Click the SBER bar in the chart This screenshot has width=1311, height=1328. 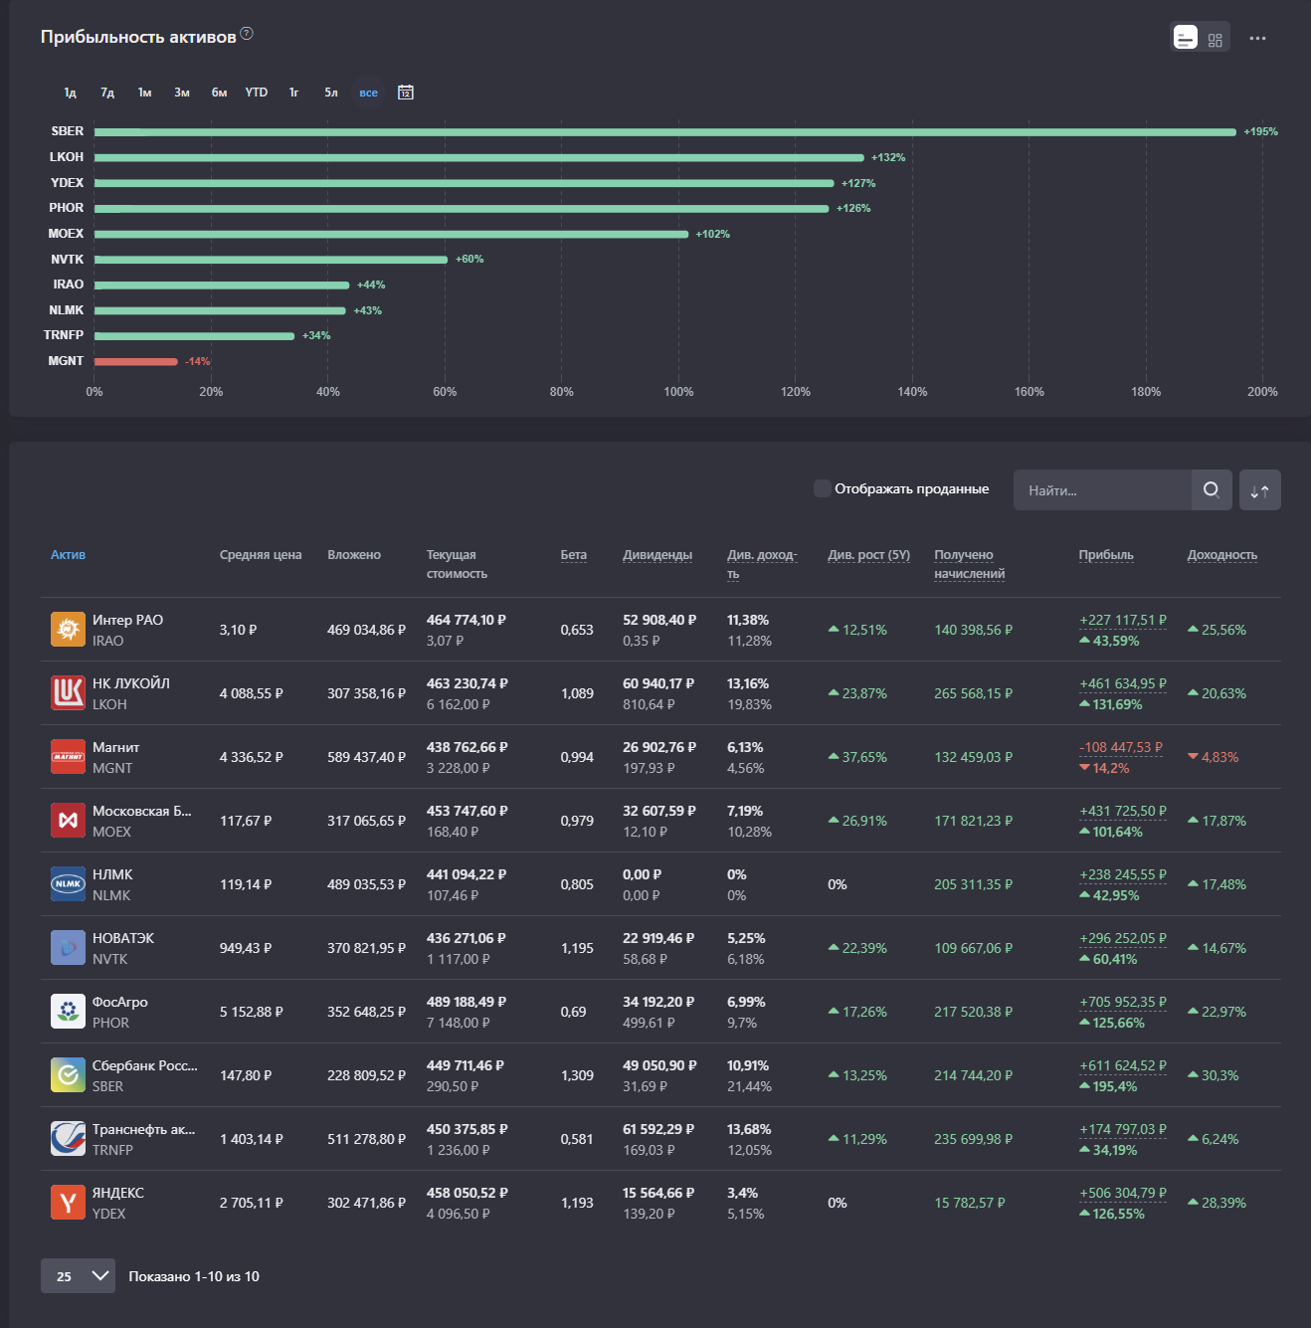pyautogui.click(x=665, y=132)
